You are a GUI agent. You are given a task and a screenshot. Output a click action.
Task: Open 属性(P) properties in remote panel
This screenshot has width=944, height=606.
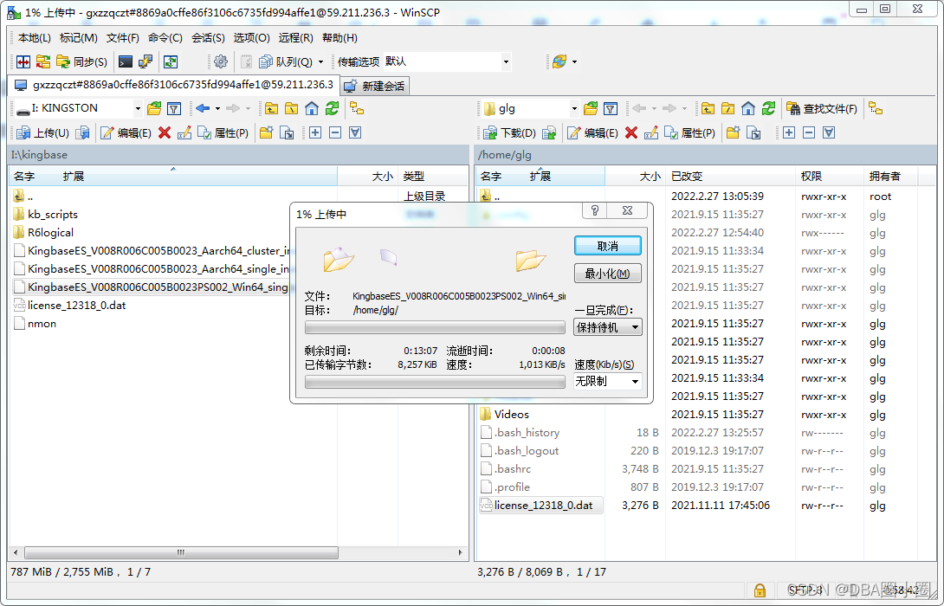[689, 132]
